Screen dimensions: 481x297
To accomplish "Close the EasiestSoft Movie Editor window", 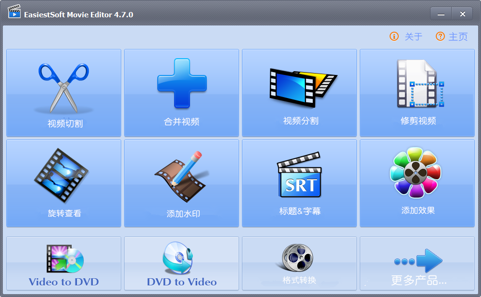I will (x=462, y=14).
